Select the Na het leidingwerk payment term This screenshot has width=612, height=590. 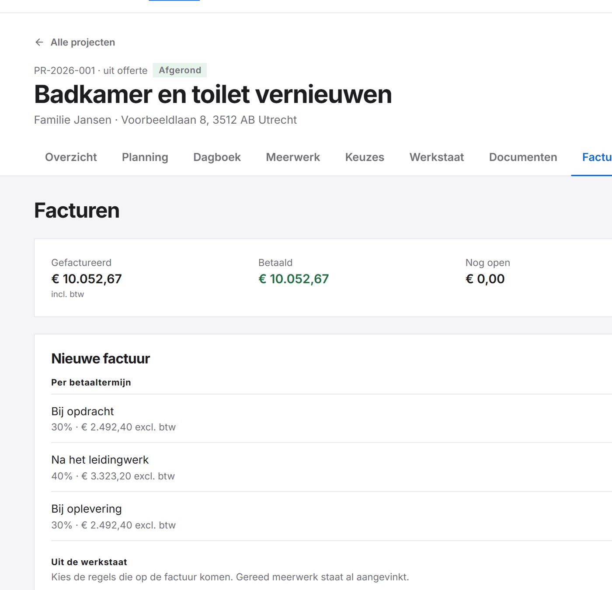point(331,467)
